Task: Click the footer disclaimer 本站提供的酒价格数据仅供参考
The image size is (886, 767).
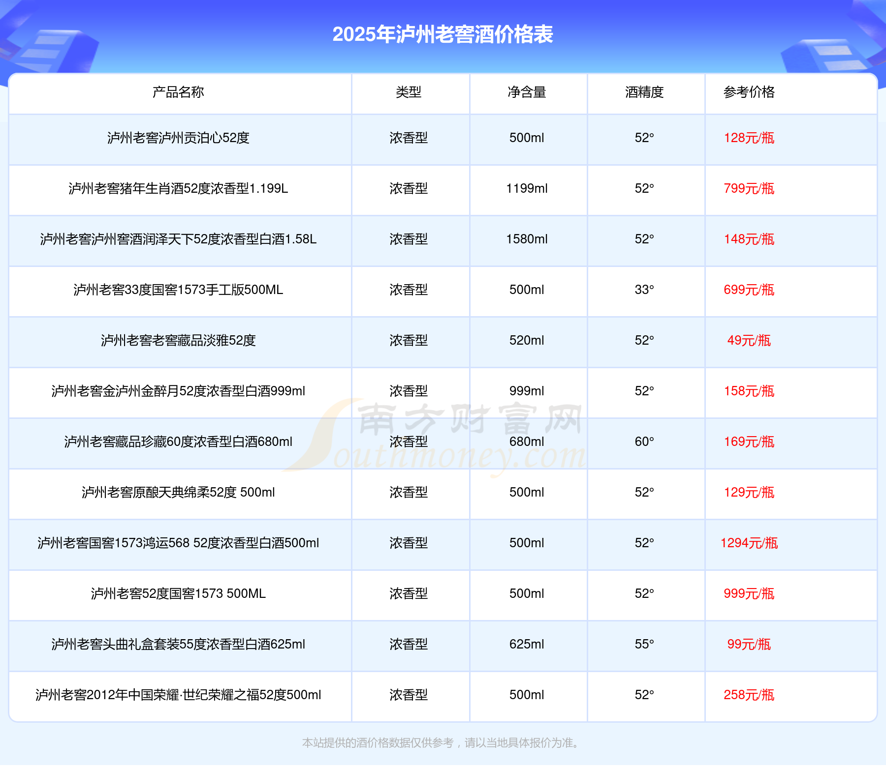Action: (378, 742)
